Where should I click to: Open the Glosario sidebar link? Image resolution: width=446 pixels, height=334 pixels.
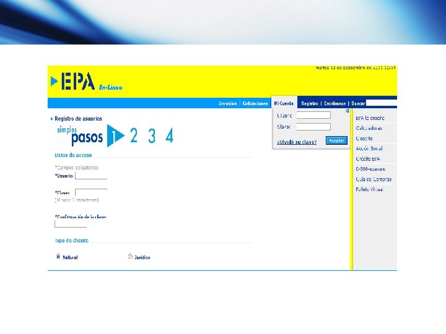pyautogui.click(x=364, y=139)
